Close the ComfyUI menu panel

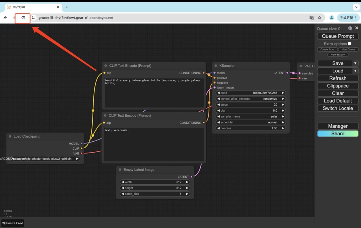click(357, 28)
